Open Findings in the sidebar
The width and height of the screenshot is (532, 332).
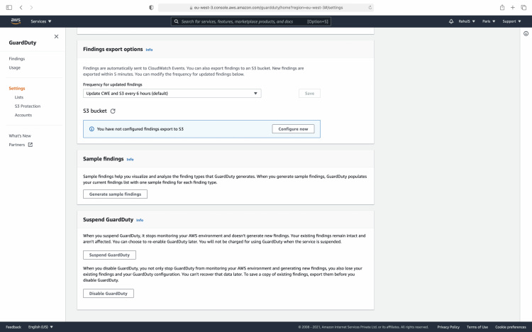pyautogui.click(x=16, y=59)
